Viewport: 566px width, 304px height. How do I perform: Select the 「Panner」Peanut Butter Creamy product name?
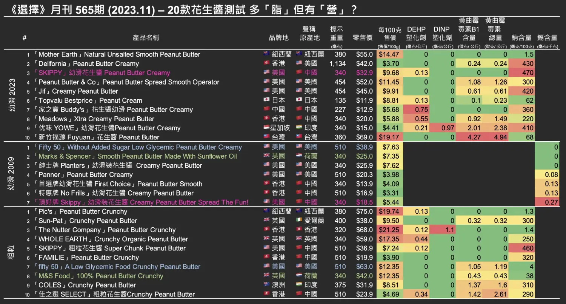83,175
